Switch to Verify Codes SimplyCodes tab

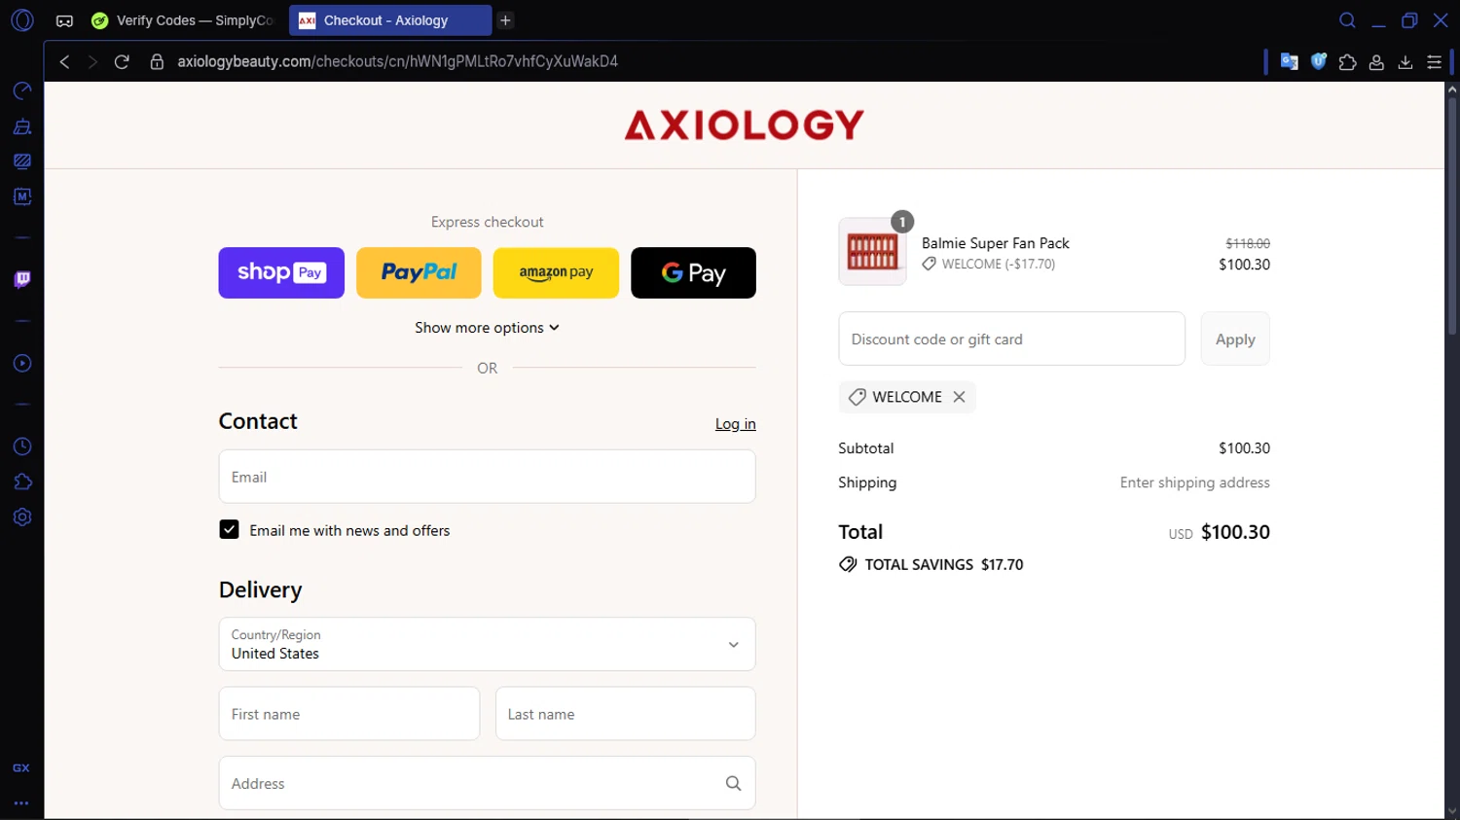[183, 20]
